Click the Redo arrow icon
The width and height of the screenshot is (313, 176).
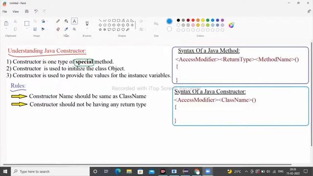(44, 11)
